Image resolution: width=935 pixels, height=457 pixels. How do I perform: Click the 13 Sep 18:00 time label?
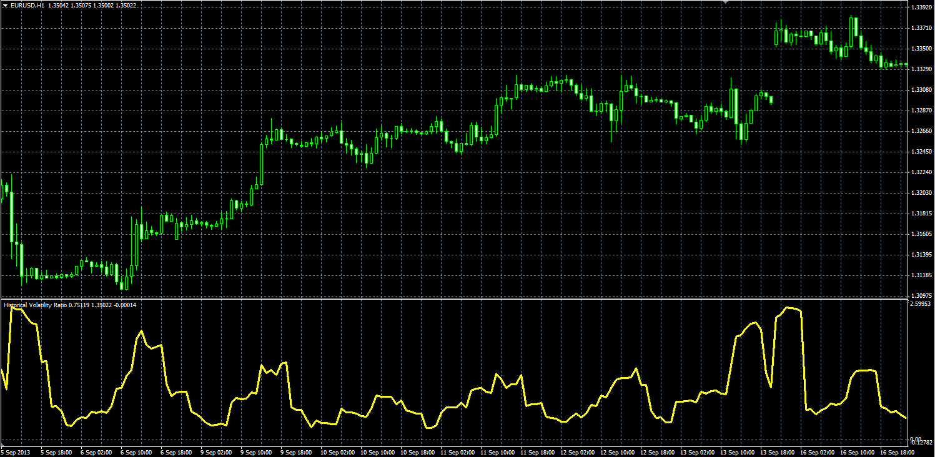[x=777, y=452]
